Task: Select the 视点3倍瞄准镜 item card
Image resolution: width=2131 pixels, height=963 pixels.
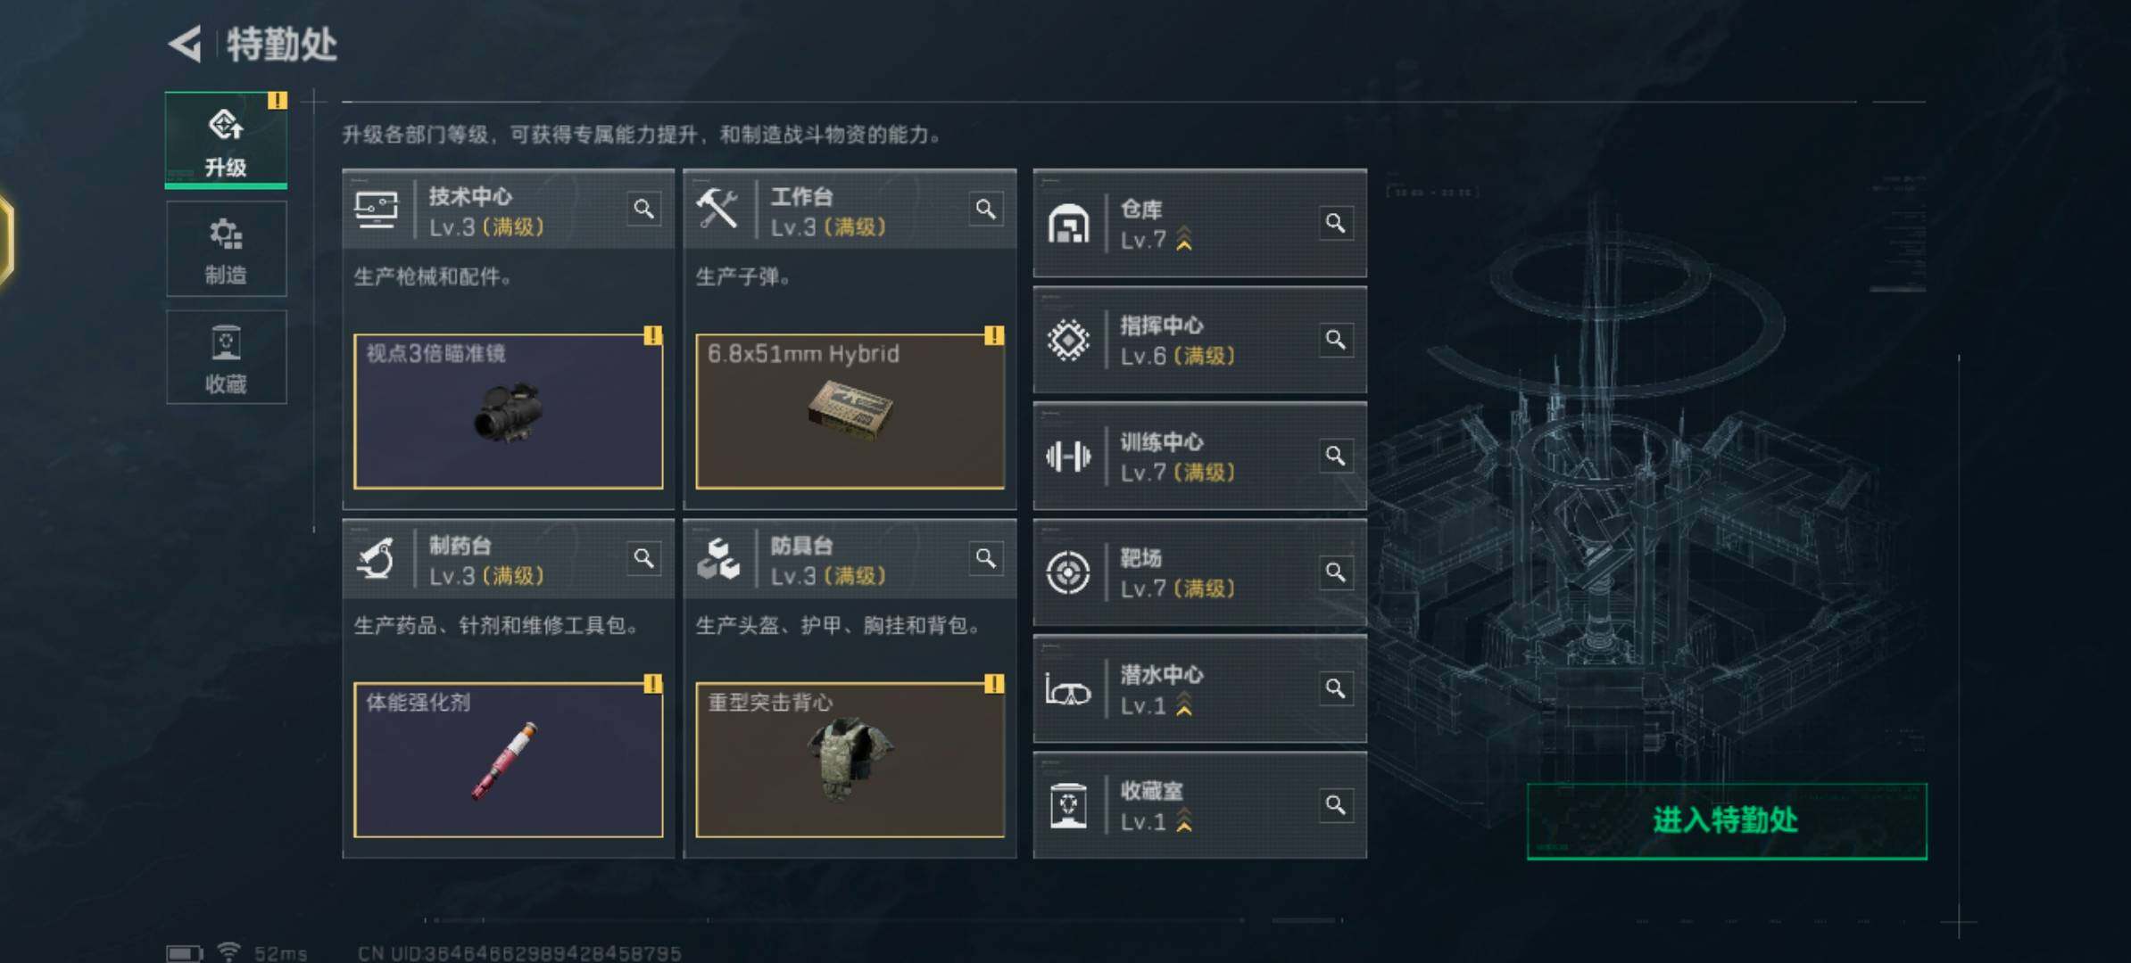Action: 509,412
